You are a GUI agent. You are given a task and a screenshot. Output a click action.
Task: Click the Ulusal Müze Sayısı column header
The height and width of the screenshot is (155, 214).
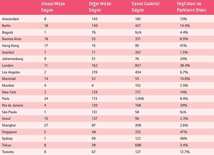(53, 7)
